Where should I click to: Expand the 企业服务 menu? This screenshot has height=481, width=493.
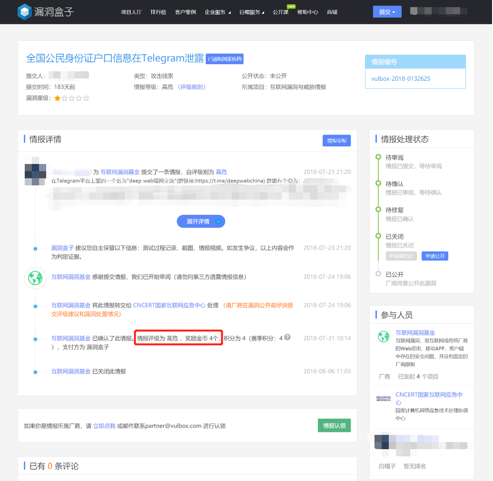217,12
